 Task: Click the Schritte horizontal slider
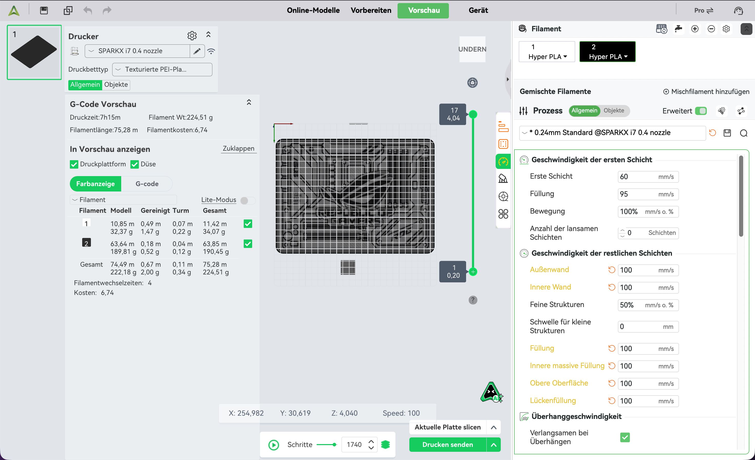[x=327, y=445]
